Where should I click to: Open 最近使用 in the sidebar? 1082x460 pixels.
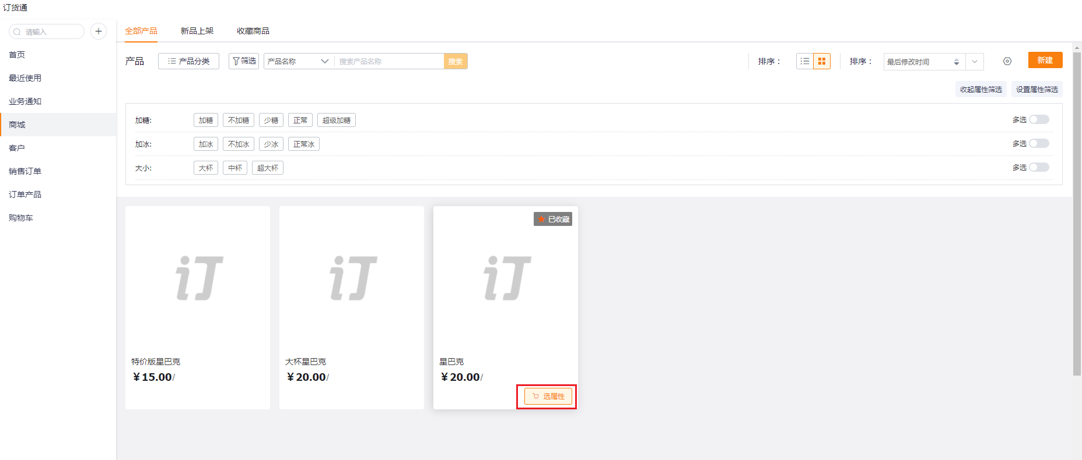(x=58, y=78)
